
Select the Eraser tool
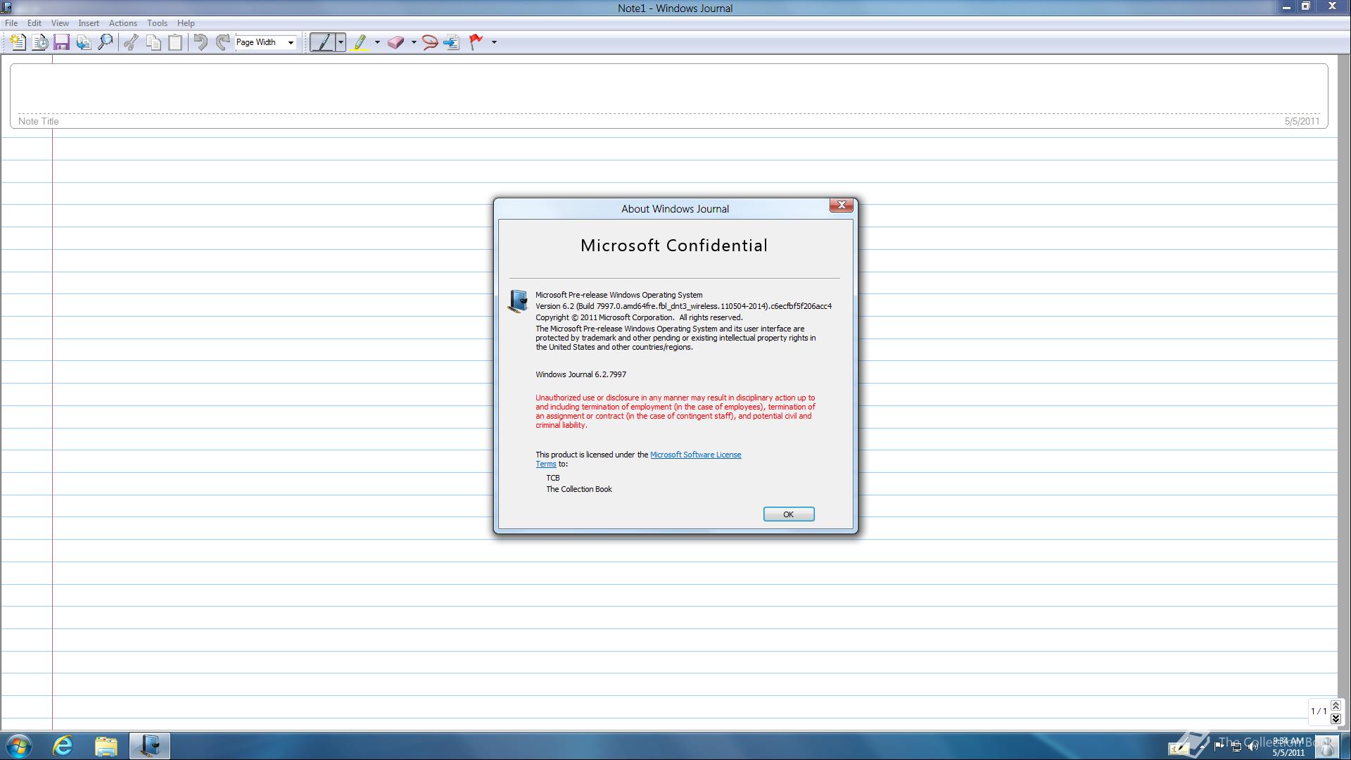click(395, 42)
